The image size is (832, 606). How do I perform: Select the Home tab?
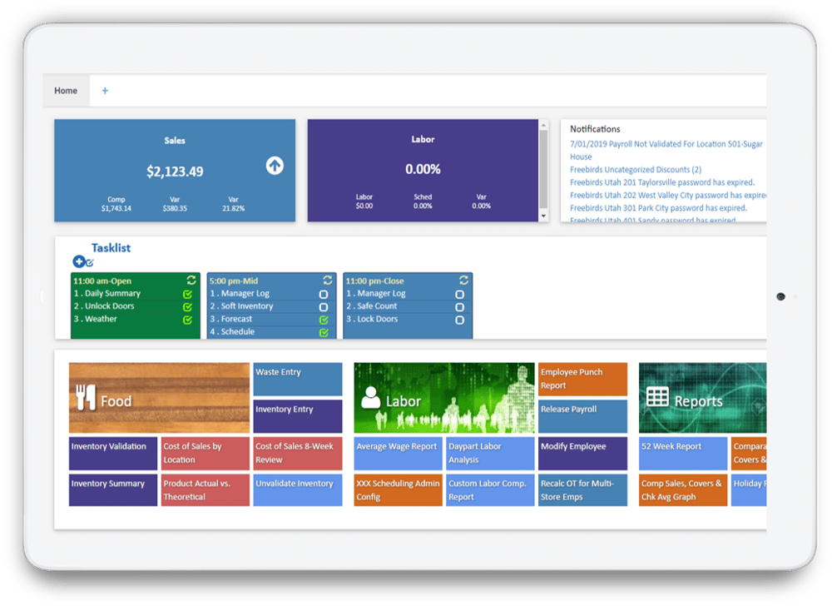point(66,91)
